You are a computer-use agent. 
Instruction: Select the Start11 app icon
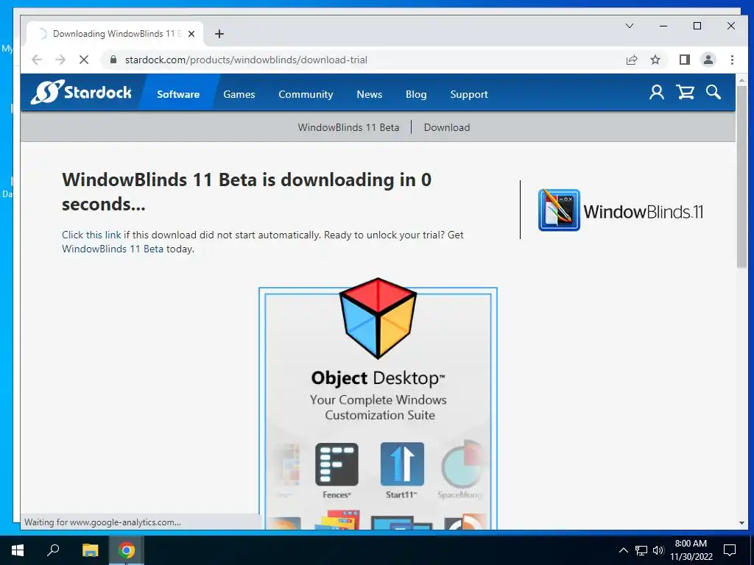pyautogui.click(x=402, y=465)
